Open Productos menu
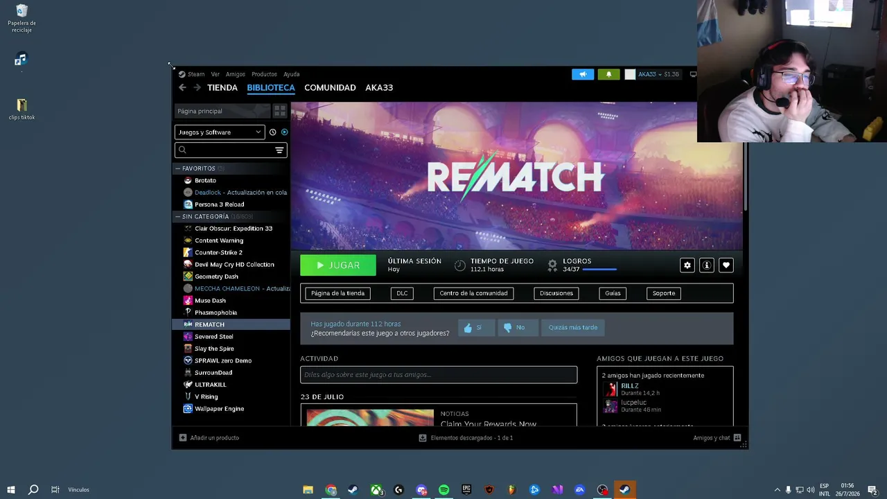Image resolution: width=887 pixels, height=499 pixels. point(264,74)
